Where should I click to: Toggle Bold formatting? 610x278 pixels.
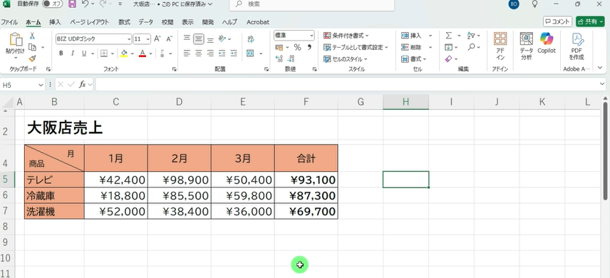(61, 53)
